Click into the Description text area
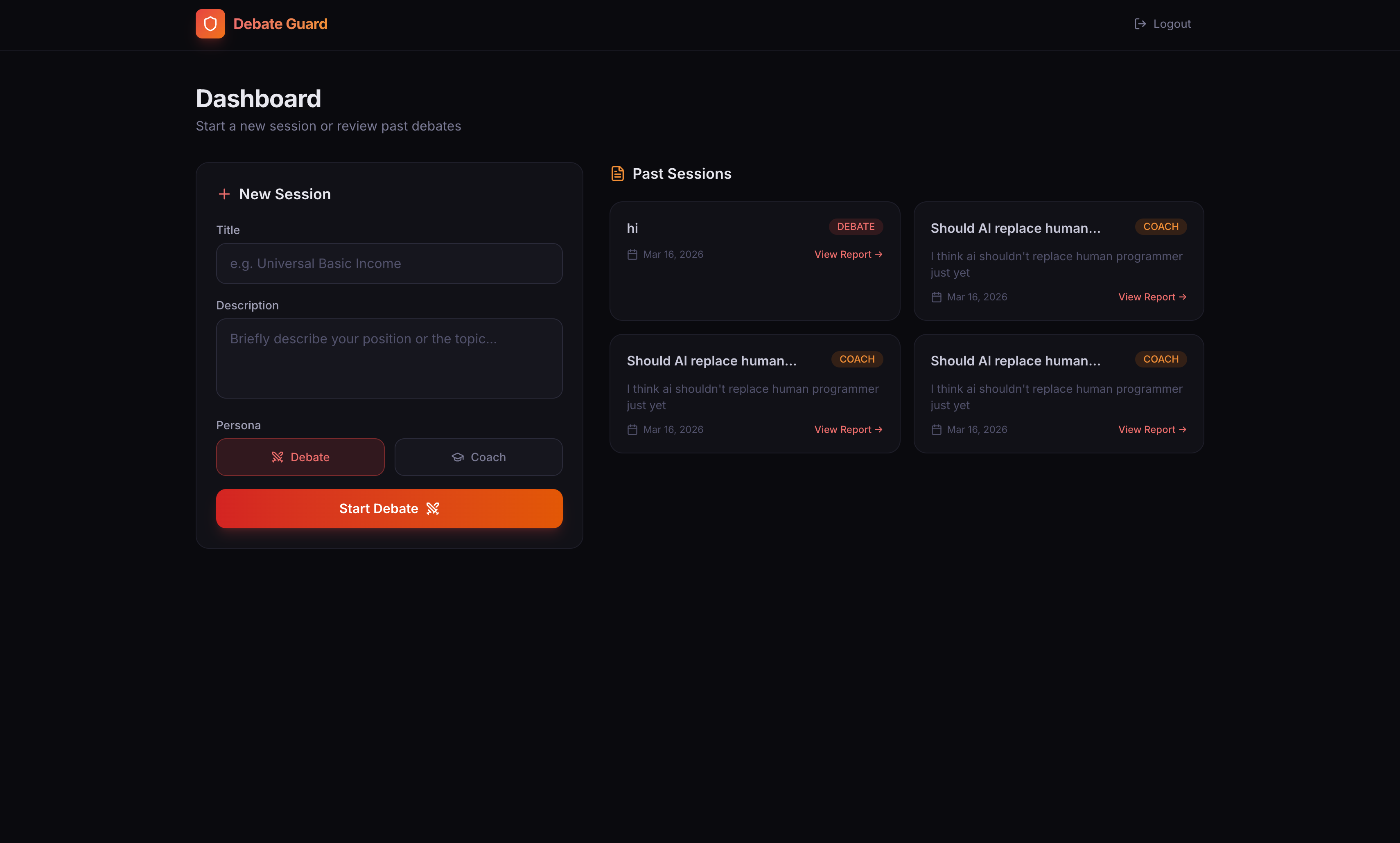This screenshot has height=843, width=1400. (x=389, y=358)
